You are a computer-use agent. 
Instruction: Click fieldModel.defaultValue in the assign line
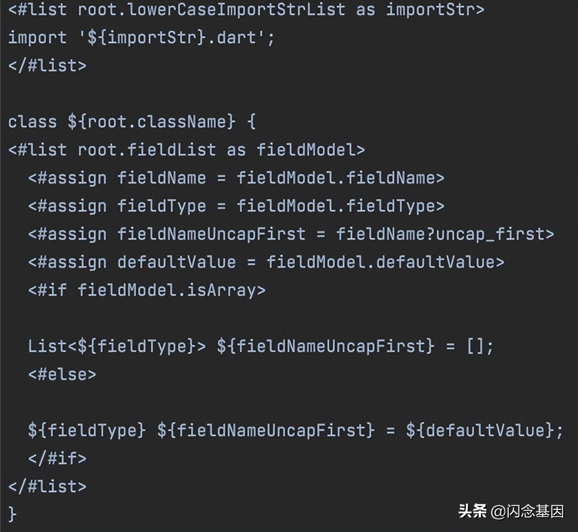(380, 262)
